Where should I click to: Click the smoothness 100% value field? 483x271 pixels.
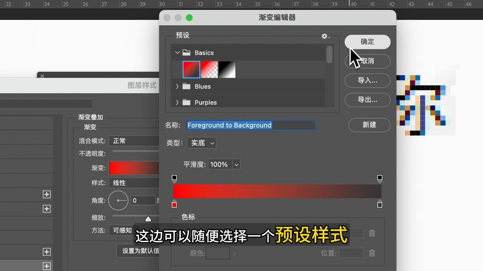pos(220,164)
